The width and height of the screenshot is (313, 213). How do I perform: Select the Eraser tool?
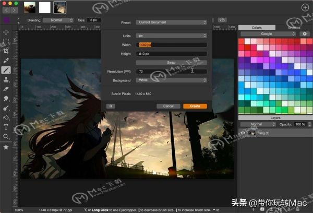[x=6, y=89]
